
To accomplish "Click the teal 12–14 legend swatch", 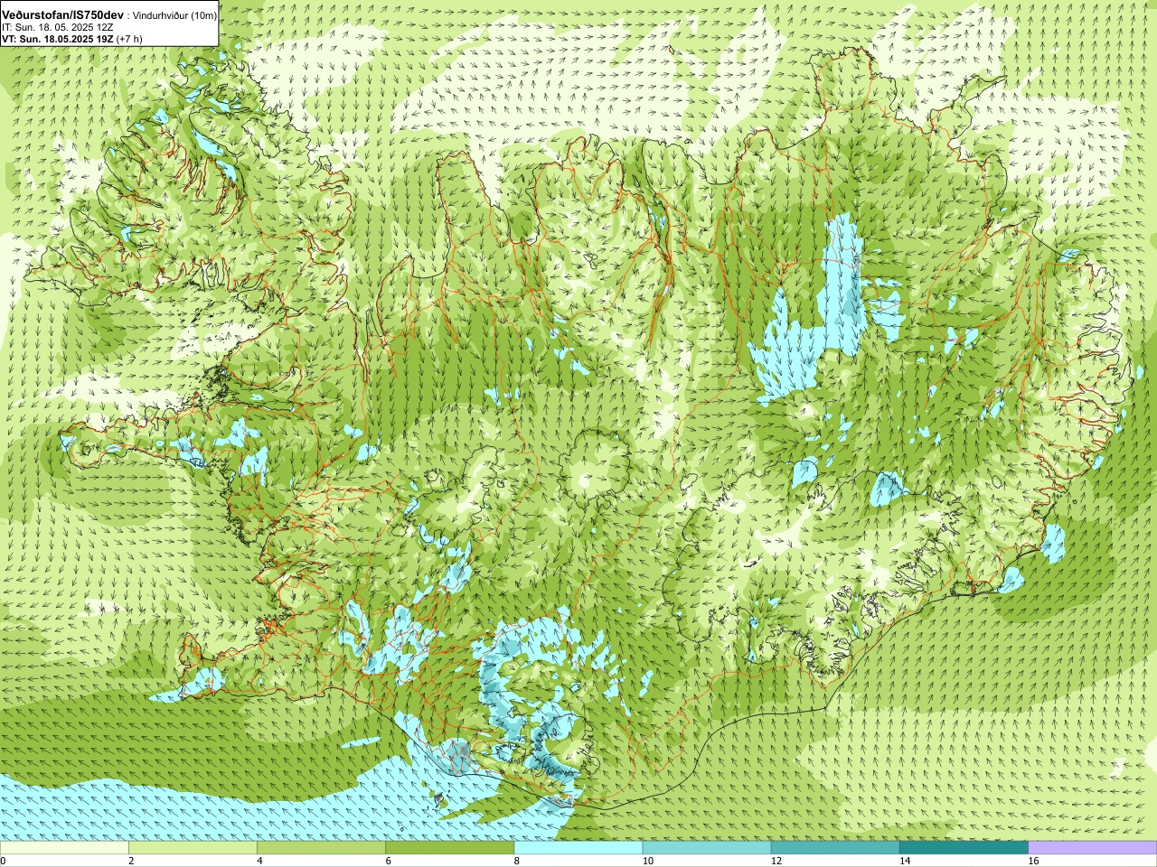I will pyautogui.click(x=834, y=848).
